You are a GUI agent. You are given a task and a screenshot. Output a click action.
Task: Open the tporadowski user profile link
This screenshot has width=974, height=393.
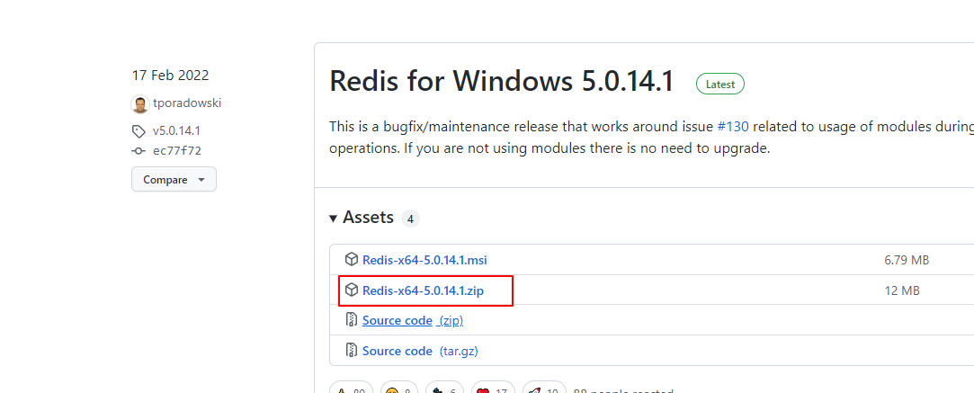[187, 103]
